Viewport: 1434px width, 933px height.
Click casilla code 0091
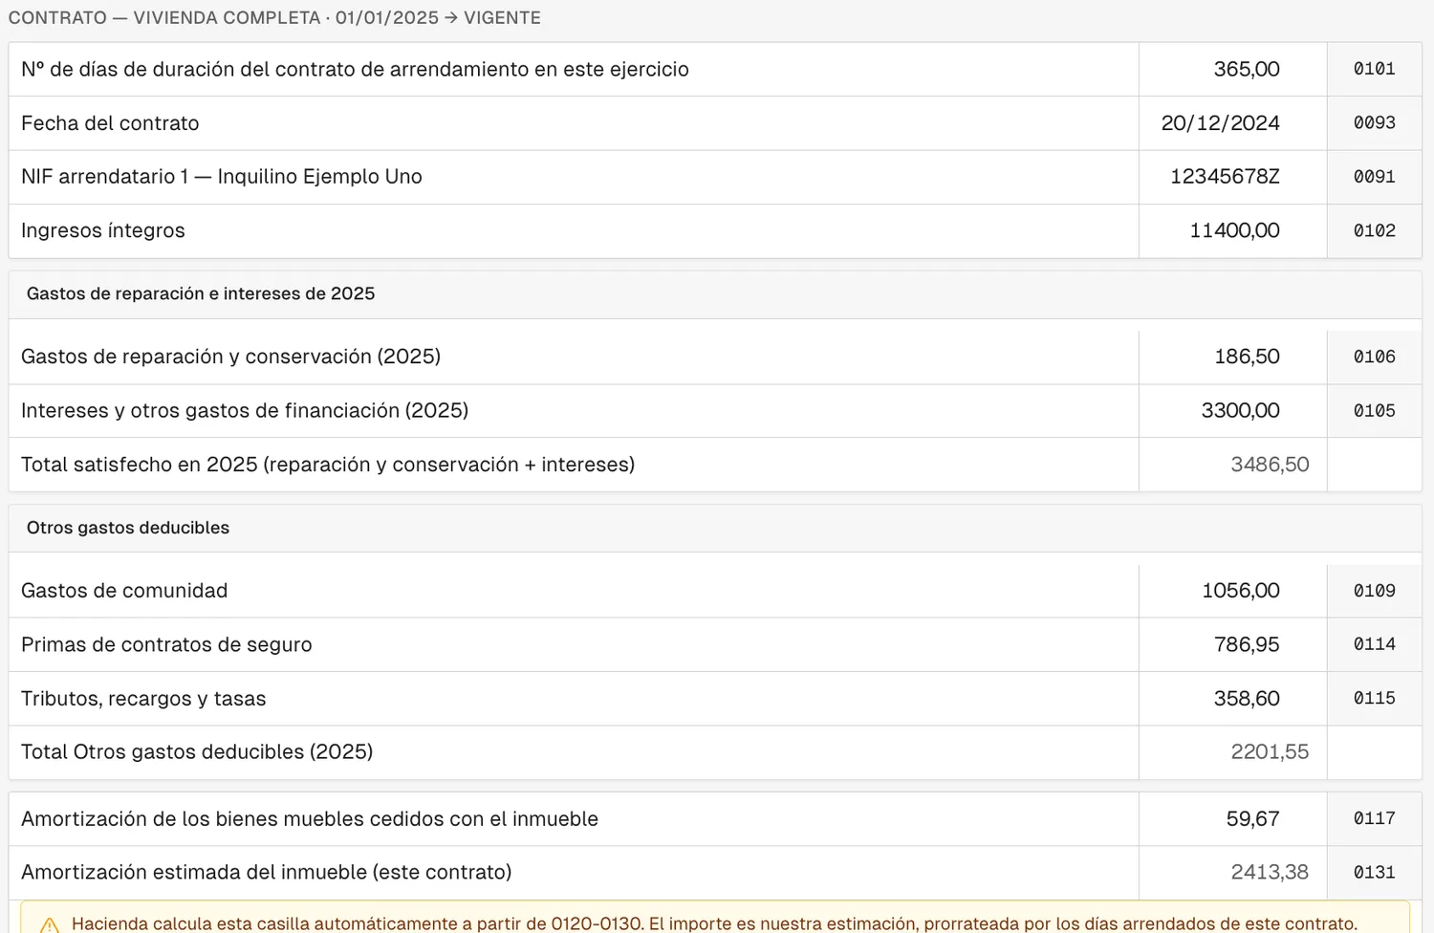click(x=1375, y=177)
